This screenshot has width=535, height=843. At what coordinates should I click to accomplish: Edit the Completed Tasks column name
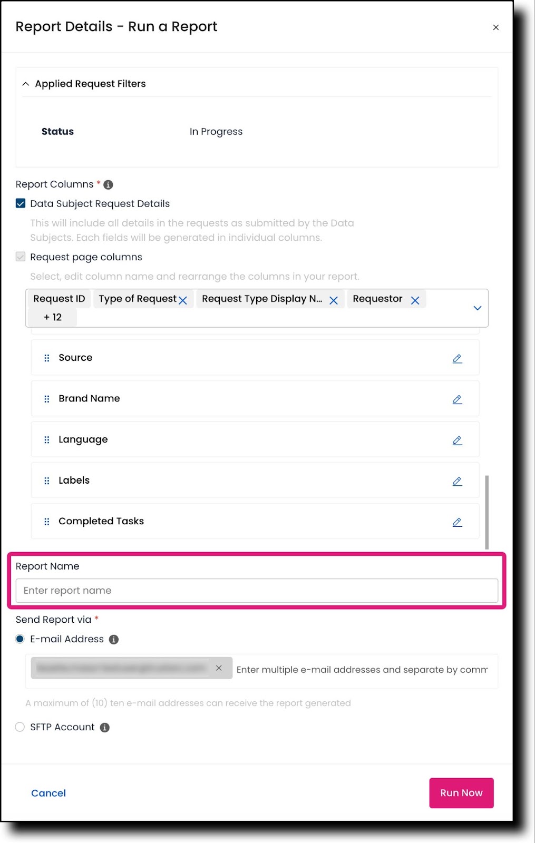457,522
